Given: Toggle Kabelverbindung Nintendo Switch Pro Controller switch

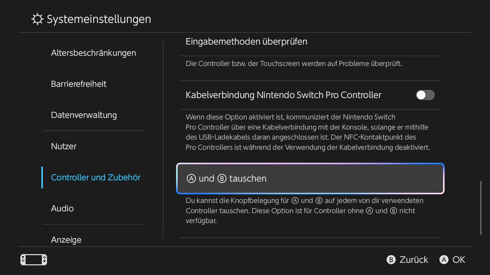Looking at the screenshot, I should click(x=425, y=95).
